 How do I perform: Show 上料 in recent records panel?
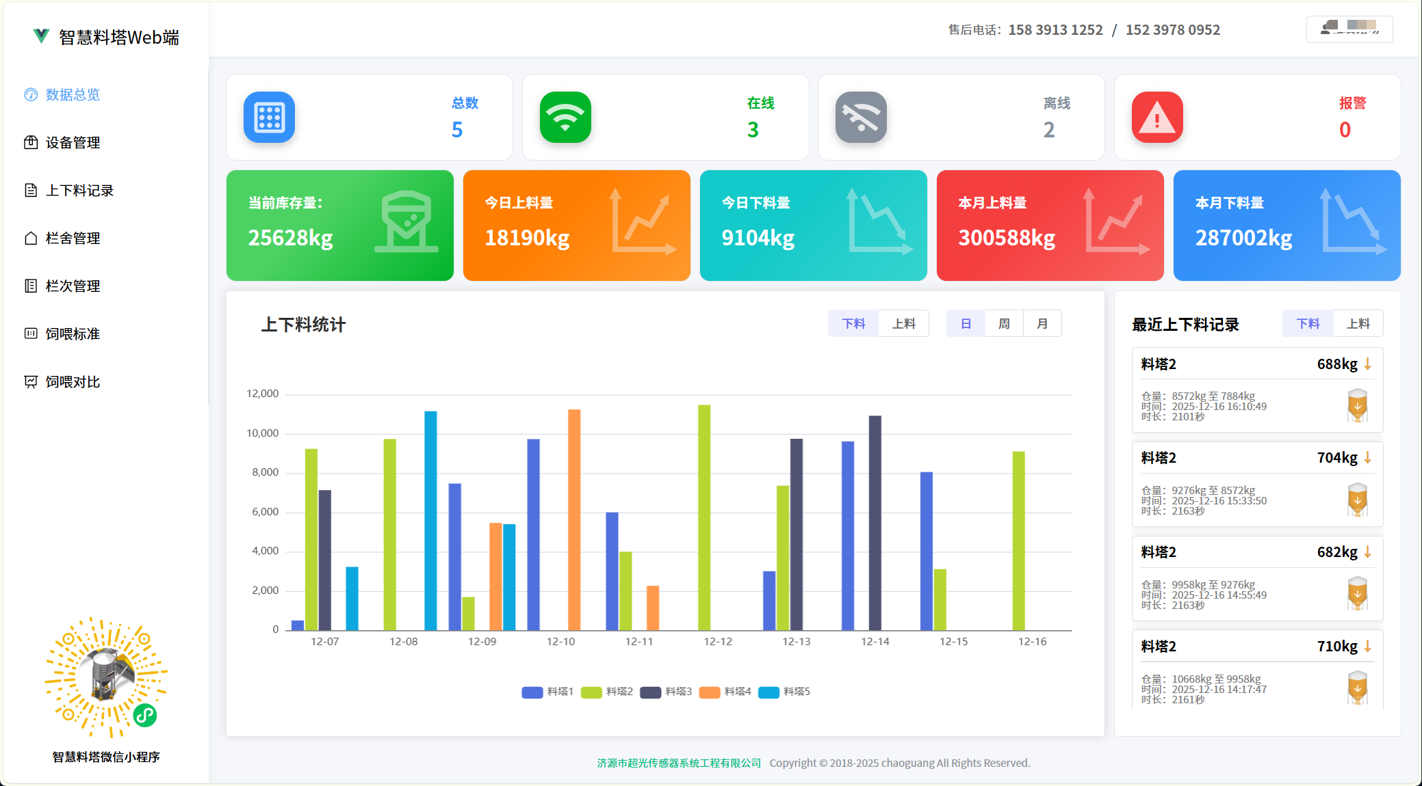tap(1358, 324)
